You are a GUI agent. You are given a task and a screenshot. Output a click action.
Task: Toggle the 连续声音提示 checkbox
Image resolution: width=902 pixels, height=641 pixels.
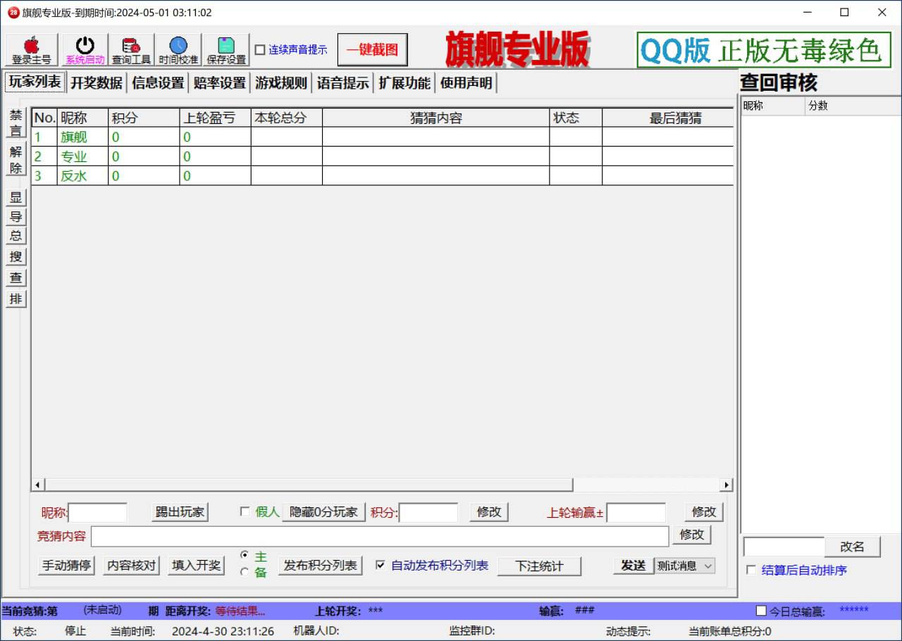click(260, 50)
